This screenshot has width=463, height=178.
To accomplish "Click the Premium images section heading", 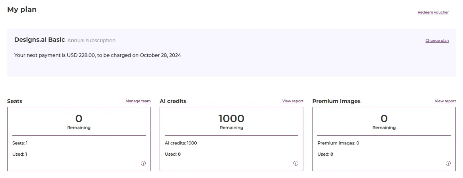I will coord(336,101).
